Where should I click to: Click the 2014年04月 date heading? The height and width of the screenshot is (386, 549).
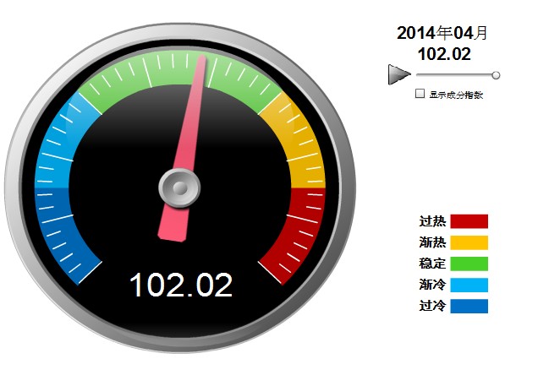point(442,33)
